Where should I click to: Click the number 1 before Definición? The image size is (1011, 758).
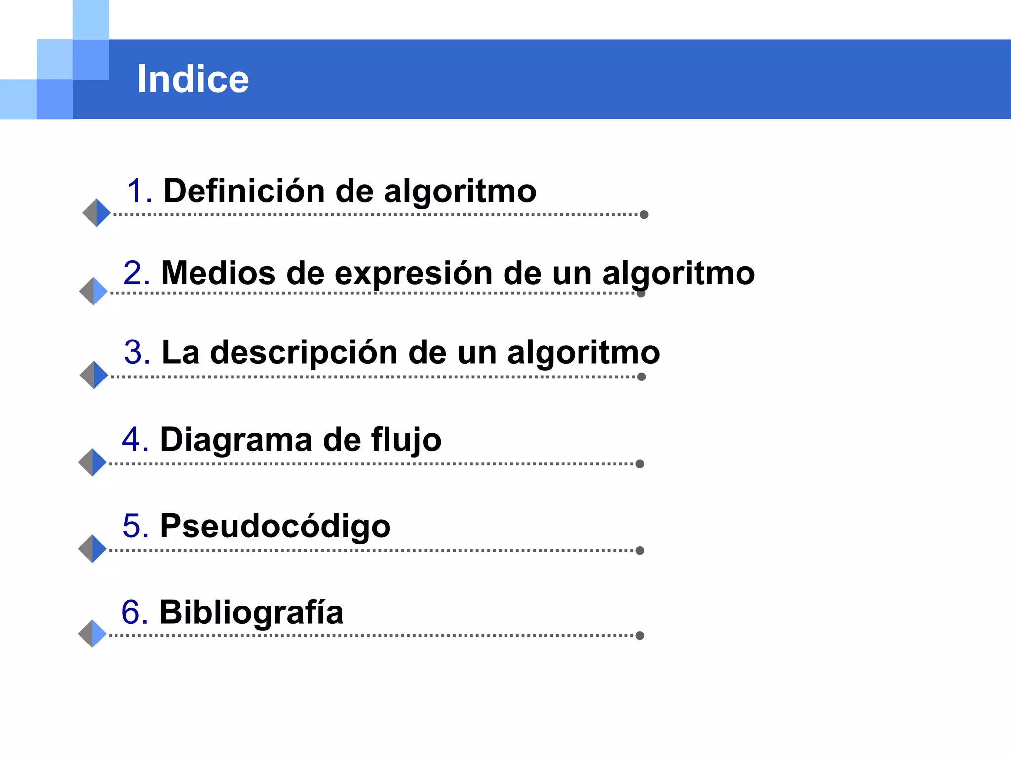137,191
